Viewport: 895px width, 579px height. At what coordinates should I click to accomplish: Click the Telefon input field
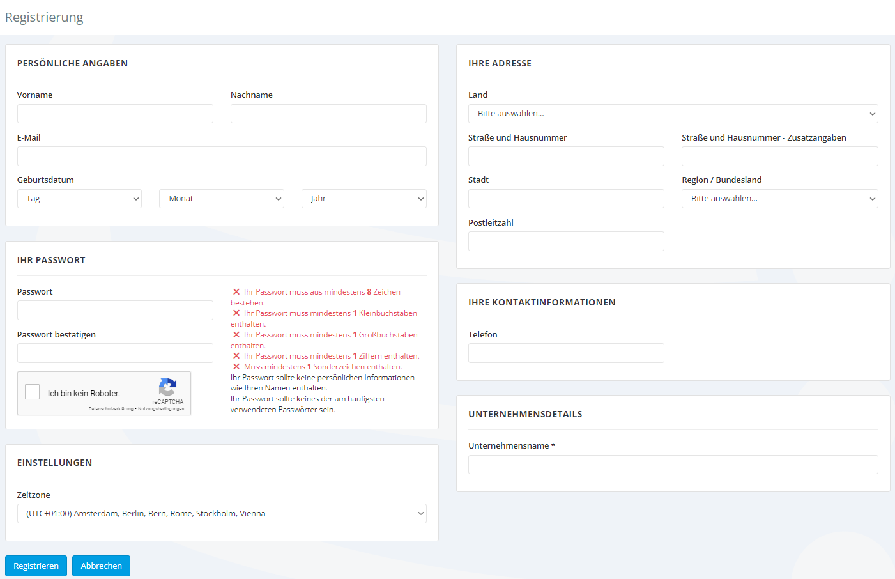pyautogui.click(x=566, y=353)
